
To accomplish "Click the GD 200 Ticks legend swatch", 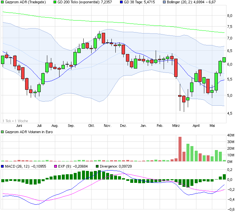I will pyautogui.click(x=55, y=2).
